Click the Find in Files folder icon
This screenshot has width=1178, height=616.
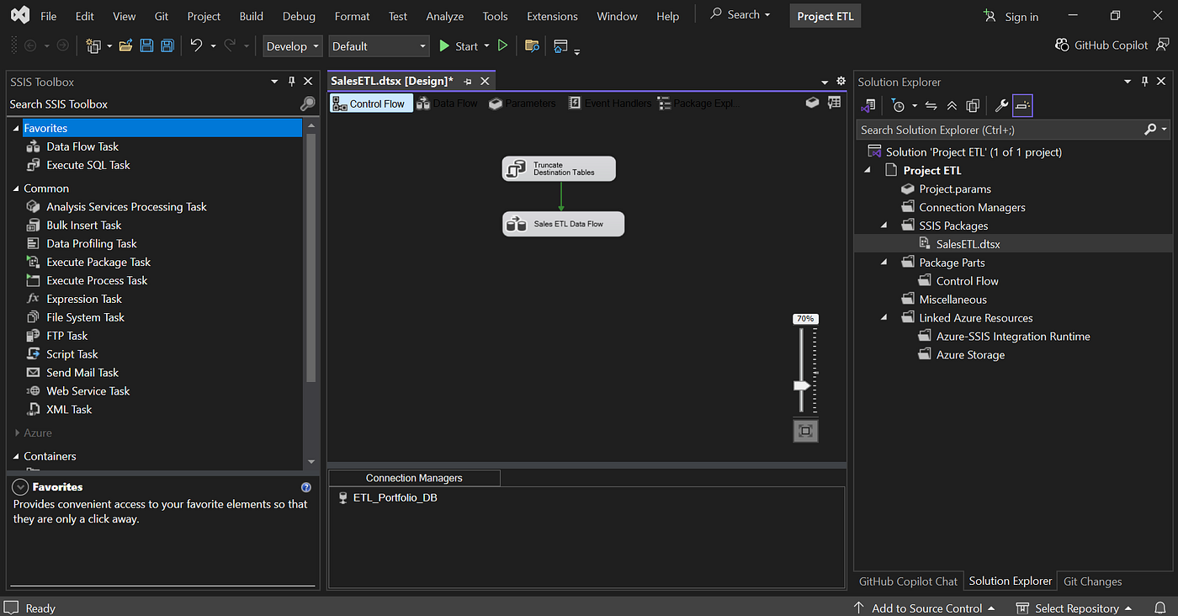532,45
